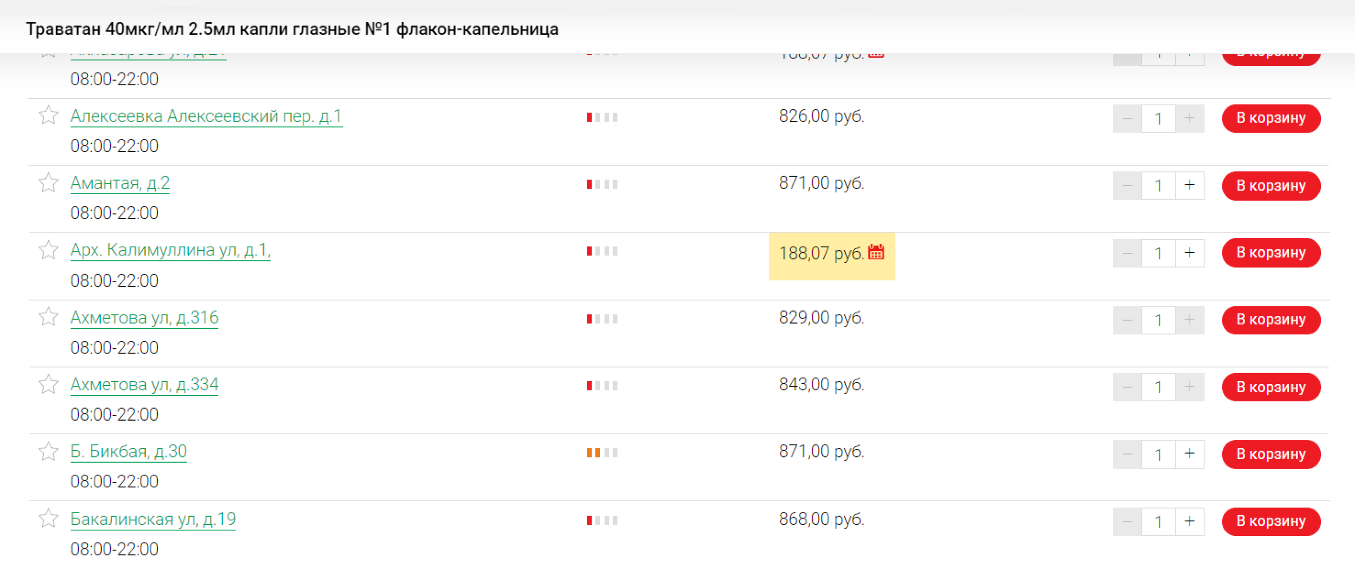Add to cart at Б. Бикбая, д.30
1355x580 pixels.
tap(1271, 454)
